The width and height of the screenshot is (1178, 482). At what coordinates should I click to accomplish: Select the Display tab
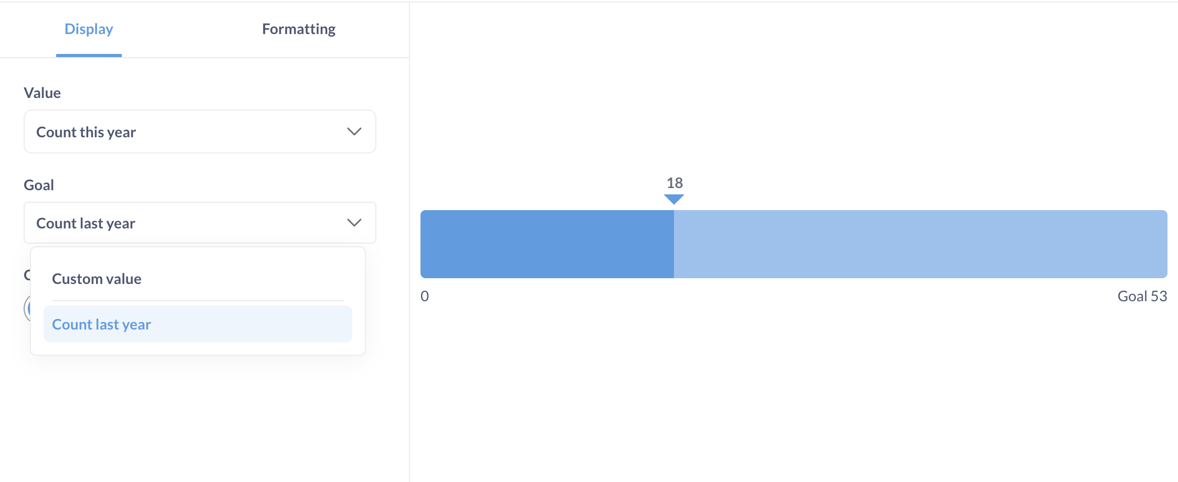point(88,29)
